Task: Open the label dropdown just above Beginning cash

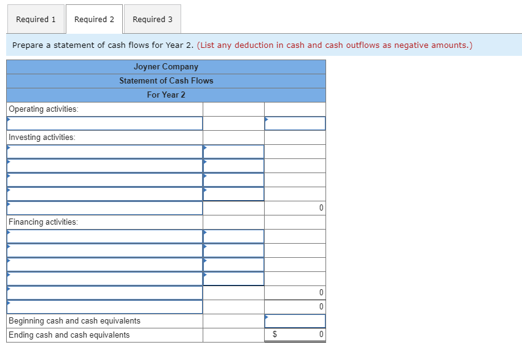Action: click(104, 307)
